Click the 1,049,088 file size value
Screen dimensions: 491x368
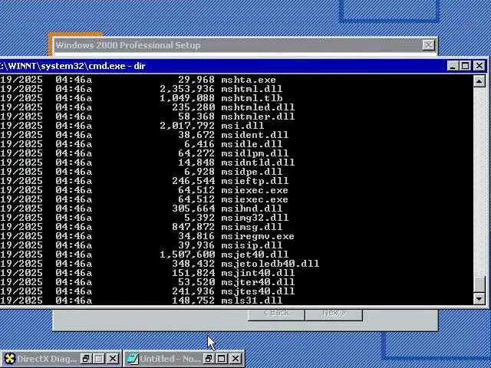click(x=187, y=98)
